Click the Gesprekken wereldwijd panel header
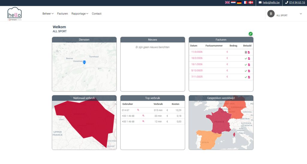Image resolution: width=307 pixels, height=164 pixels. [221, 98]
